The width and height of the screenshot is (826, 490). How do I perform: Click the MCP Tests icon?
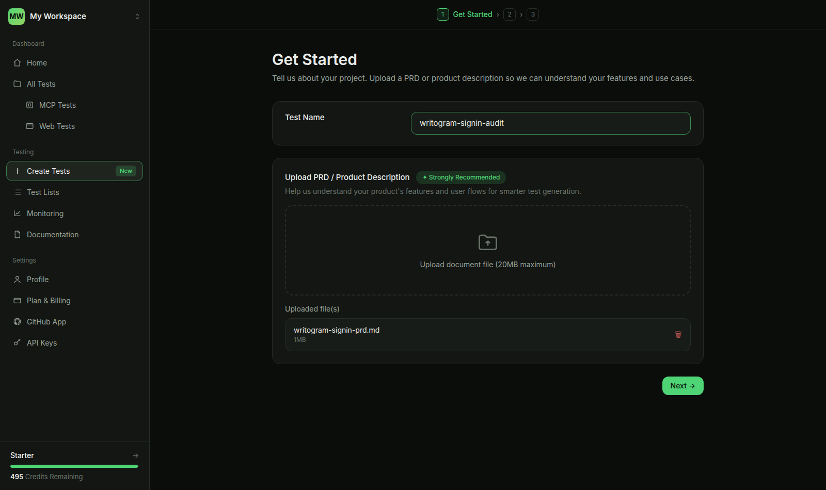(30, 105)
